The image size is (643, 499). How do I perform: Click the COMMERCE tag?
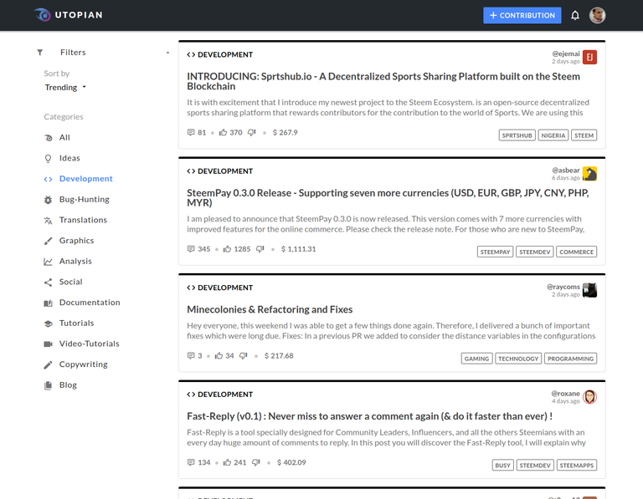[576, 252]
